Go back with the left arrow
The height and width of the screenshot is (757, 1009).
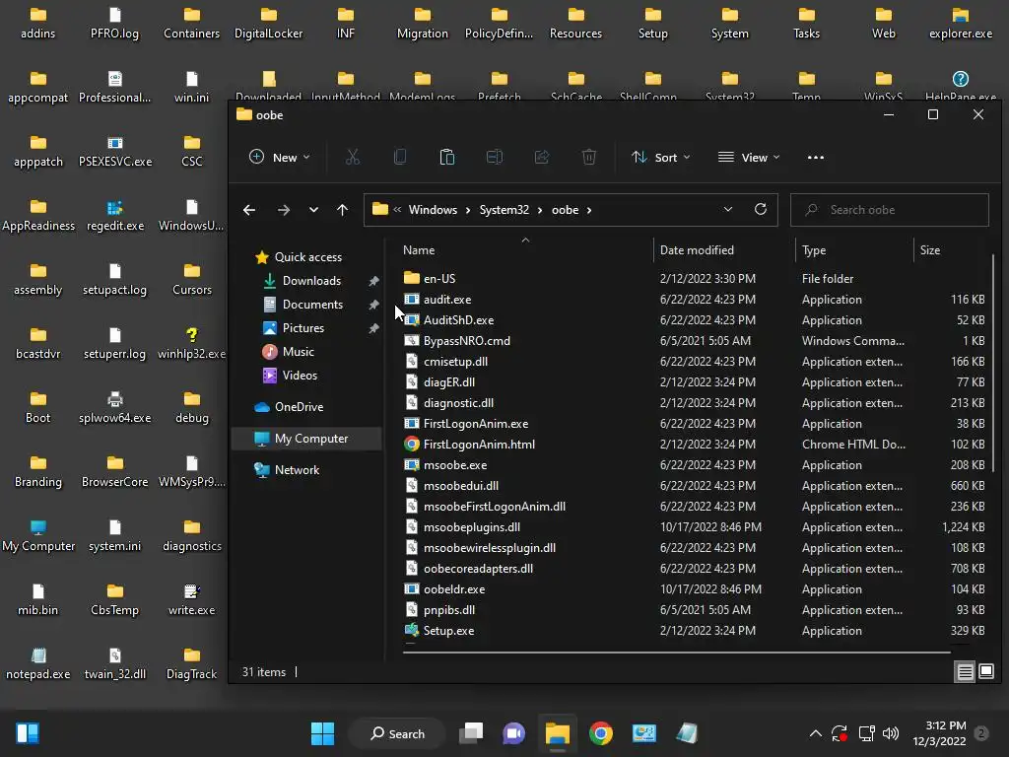[x=249, y=210]
